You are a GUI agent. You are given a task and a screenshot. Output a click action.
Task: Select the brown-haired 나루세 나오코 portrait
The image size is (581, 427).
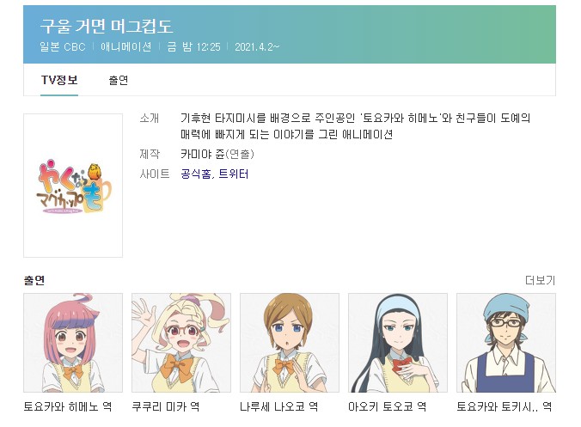pos(290,343)
